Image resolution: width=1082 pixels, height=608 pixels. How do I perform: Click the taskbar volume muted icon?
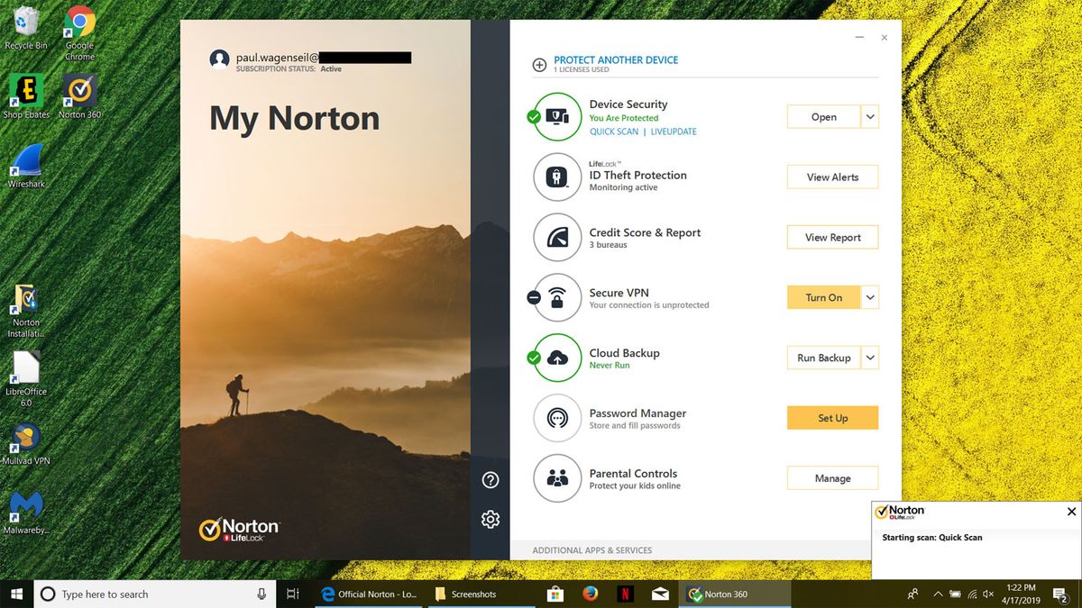tap(987, 594)
